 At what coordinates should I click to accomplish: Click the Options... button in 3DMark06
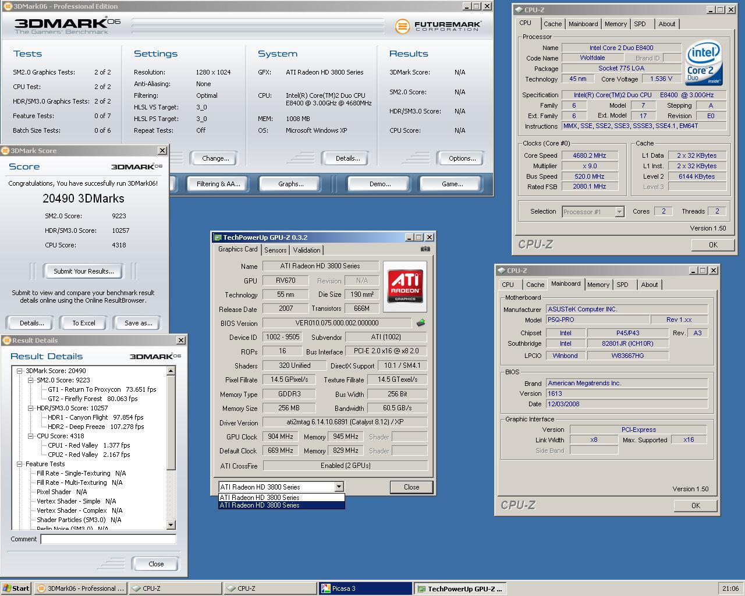pyautogui.click(x=462, y=158)
